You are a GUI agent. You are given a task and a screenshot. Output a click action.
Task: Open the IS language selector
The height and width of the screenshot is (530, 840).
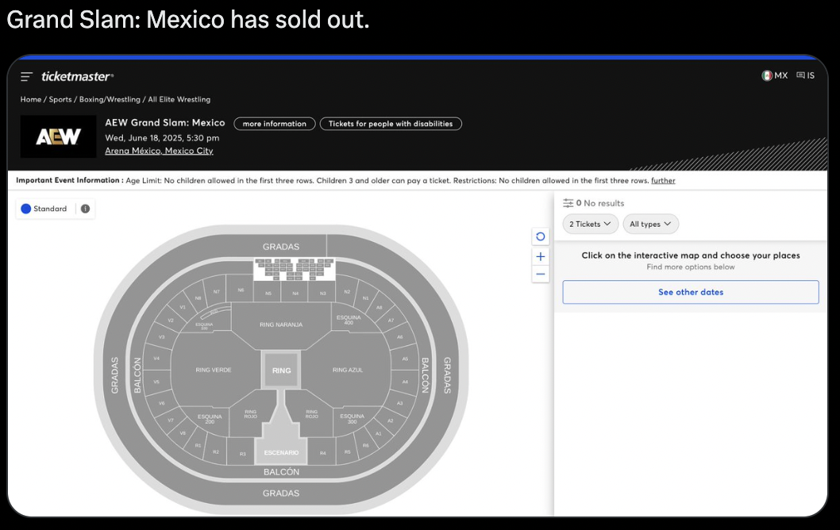tap(805, 75)
